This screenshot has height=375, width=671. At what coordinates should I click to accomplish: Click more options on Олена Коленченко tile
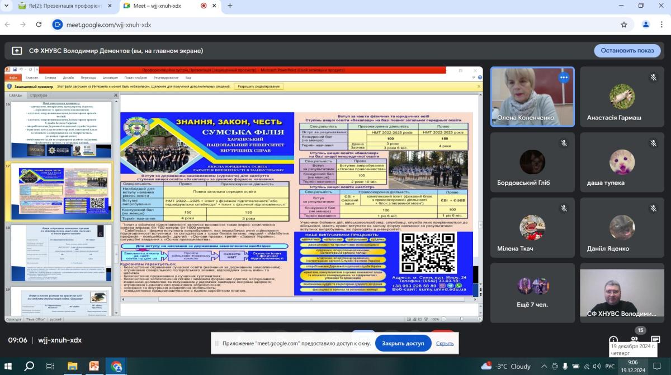564,78
